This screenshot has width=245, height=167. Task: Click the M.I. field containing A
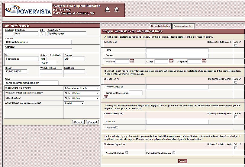[x=43, y=33]
